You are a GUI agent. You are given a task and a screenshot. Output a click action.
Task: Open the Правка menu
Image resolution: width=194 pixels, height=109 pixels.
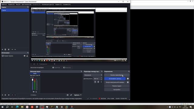coord(11,5)
